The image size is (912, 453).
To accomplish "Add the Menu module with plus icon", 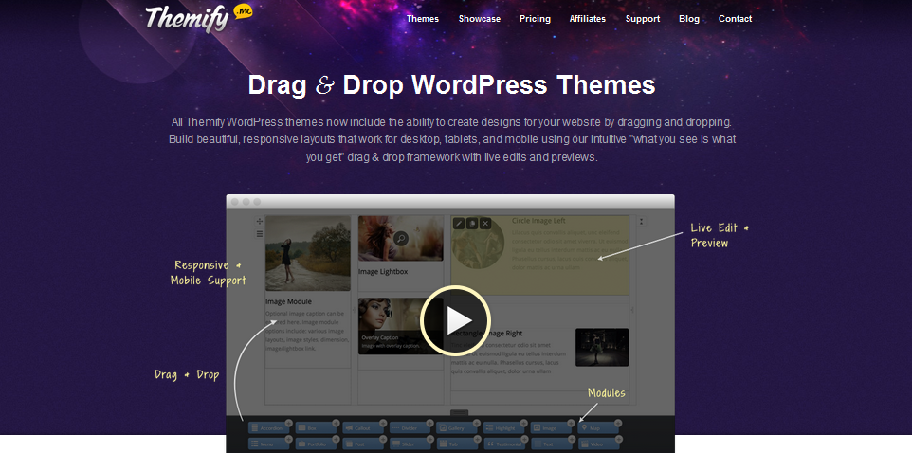I will pyautogui.click(x=289, y=439).
